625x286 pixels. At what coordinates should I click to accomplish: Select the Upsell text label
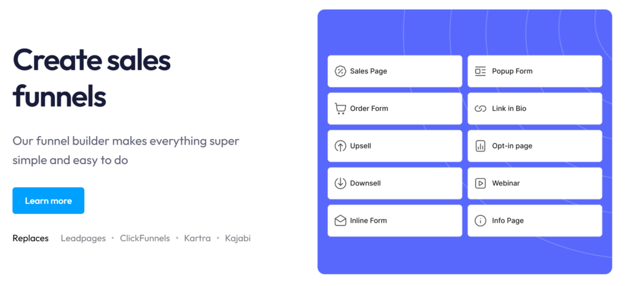pyautogui.click(x=361, y=146)
